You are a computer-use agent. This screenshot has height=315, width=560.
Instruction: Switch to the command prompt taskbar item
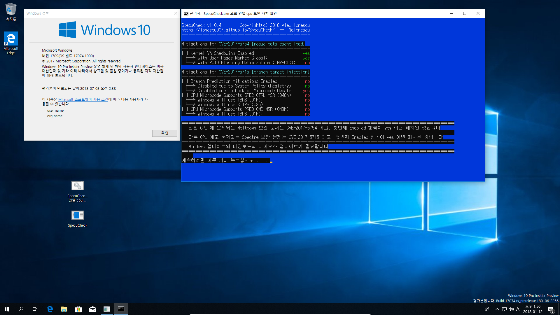[x=121, y=309]
